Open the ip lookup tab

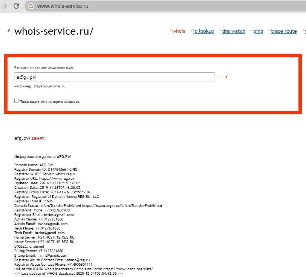(x=203, y=31)
